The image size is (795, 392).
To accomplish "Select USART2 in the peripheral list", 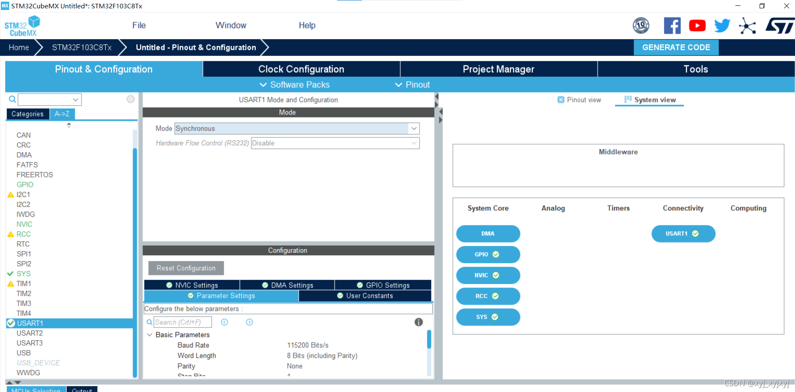I will (x=30, y=333).
